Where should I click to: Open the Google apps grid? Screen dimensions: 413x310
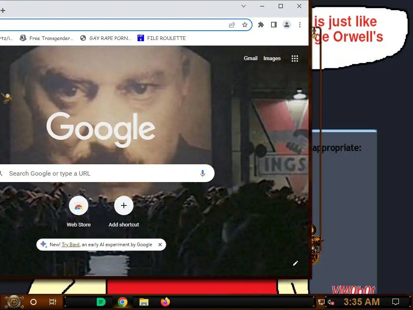click(x=295, y=59)
